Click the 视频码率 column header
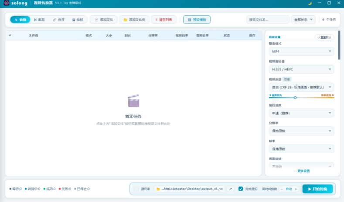Image resolution: width=344 pixels, height=202 pixels. [x=182, y=36]
